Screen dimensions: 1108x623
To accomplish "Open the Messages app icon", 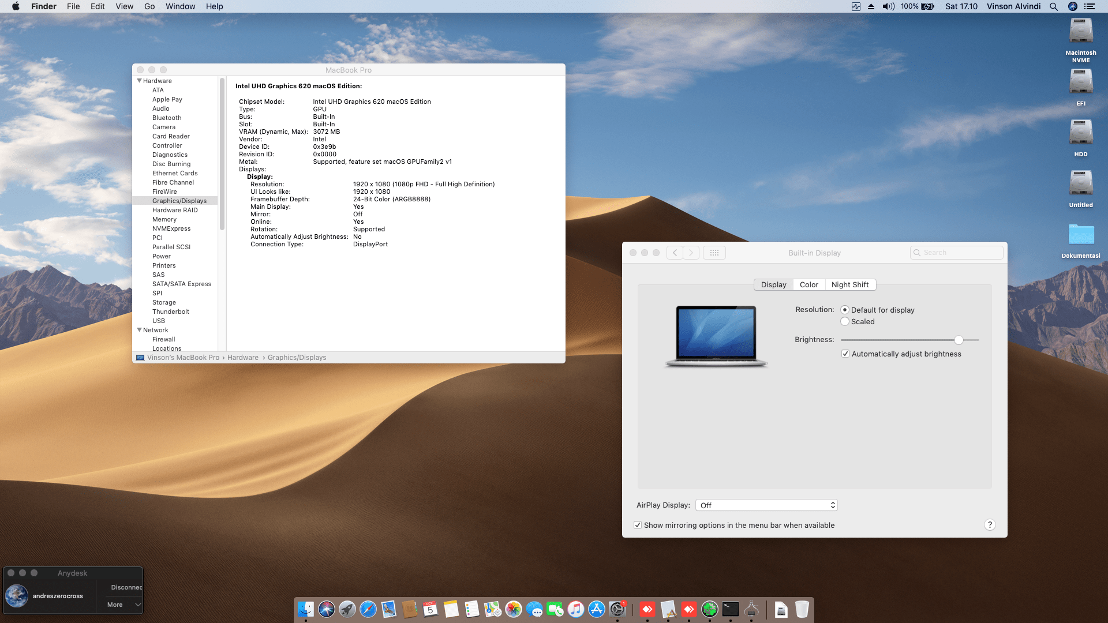I will click(x=535, y=609).
